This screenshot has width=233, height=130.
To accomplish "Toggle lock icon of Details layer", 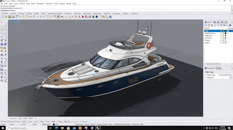I will [223, 40].
